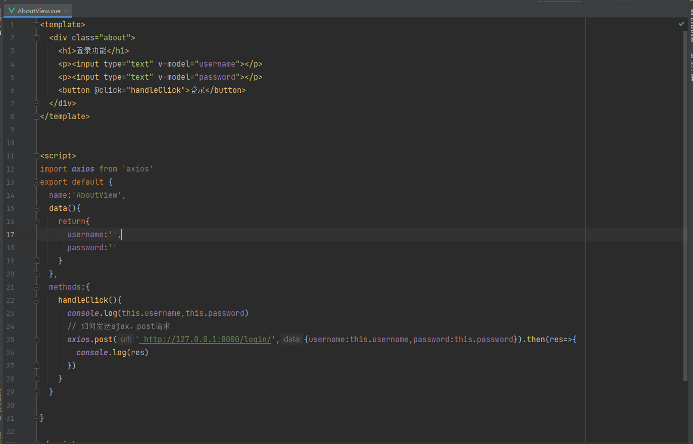693x444 pixels.
Task: Click line number 25 in the gutter
Action: click(11, 340)
